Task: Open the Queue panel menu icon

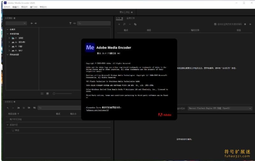Action: (122, 18)
